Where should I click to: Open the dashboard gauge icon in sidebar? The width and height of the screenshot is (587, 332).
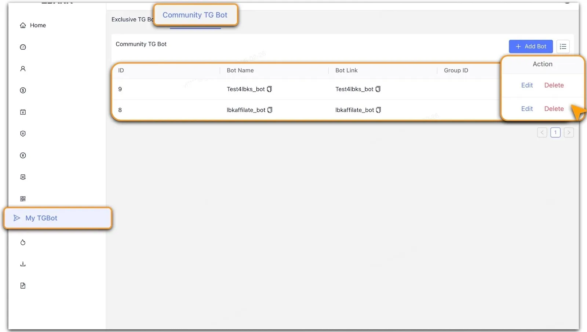[x=23, y=47]
